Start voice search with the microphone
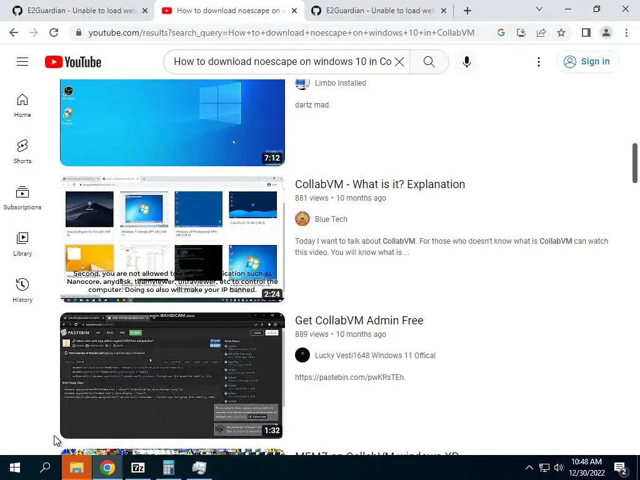 [x=467, y=62]
